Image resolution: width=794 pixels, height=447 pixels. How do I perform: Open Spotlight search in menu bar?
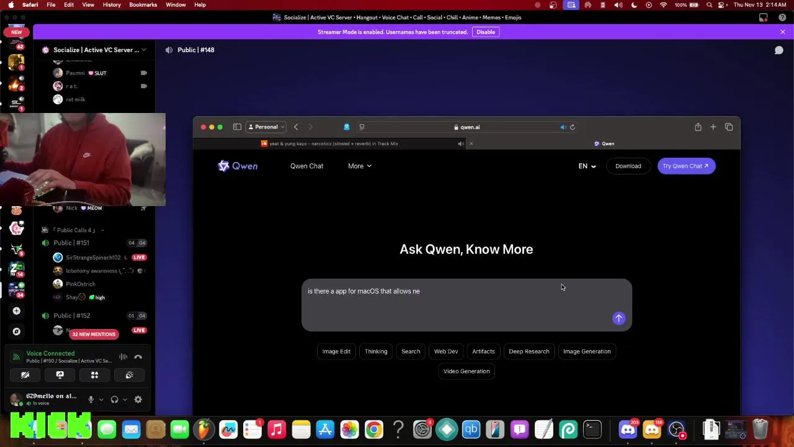coord(709,5)
